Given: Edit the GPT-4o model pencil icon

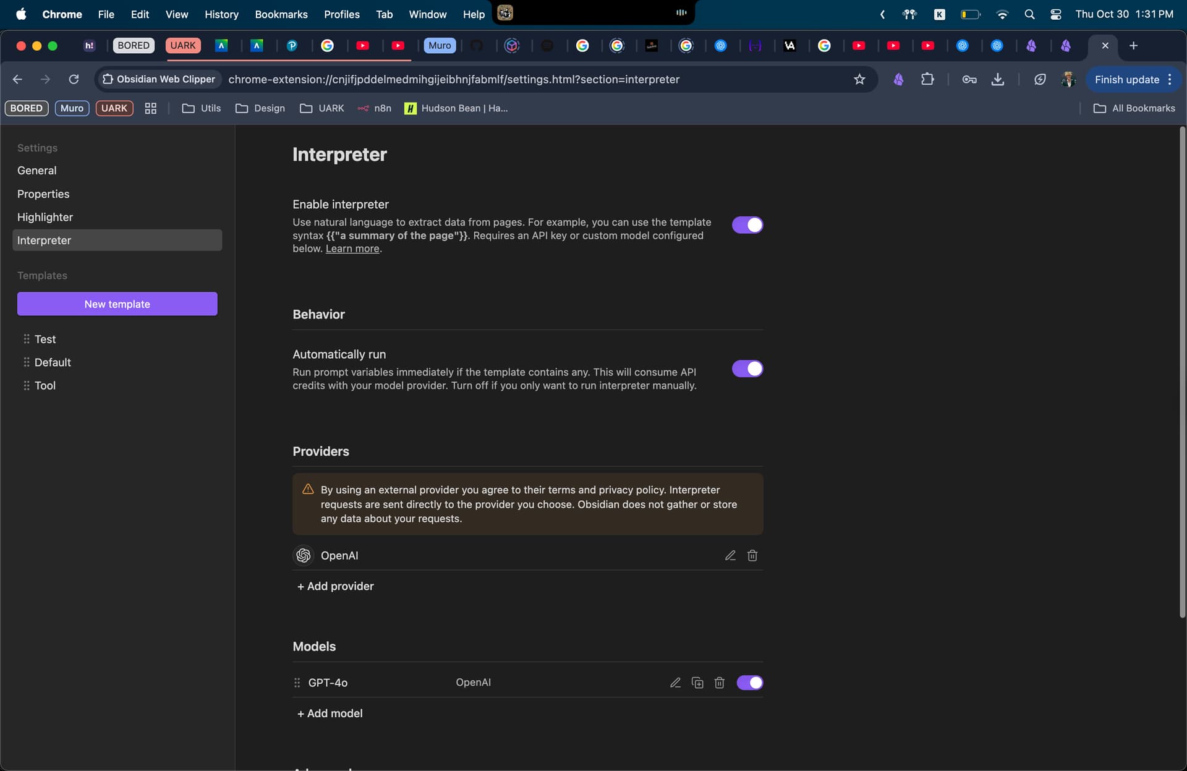Looking at the screenshot, I should pos(675,683).
